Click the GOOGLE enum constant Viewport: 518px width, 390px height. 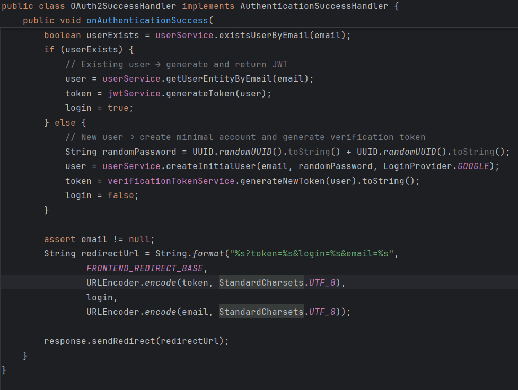click(473, 166)
